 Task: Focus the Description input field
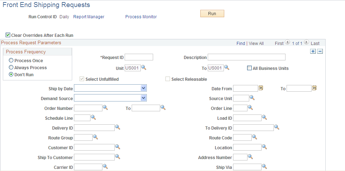click(x=246, y=57)
